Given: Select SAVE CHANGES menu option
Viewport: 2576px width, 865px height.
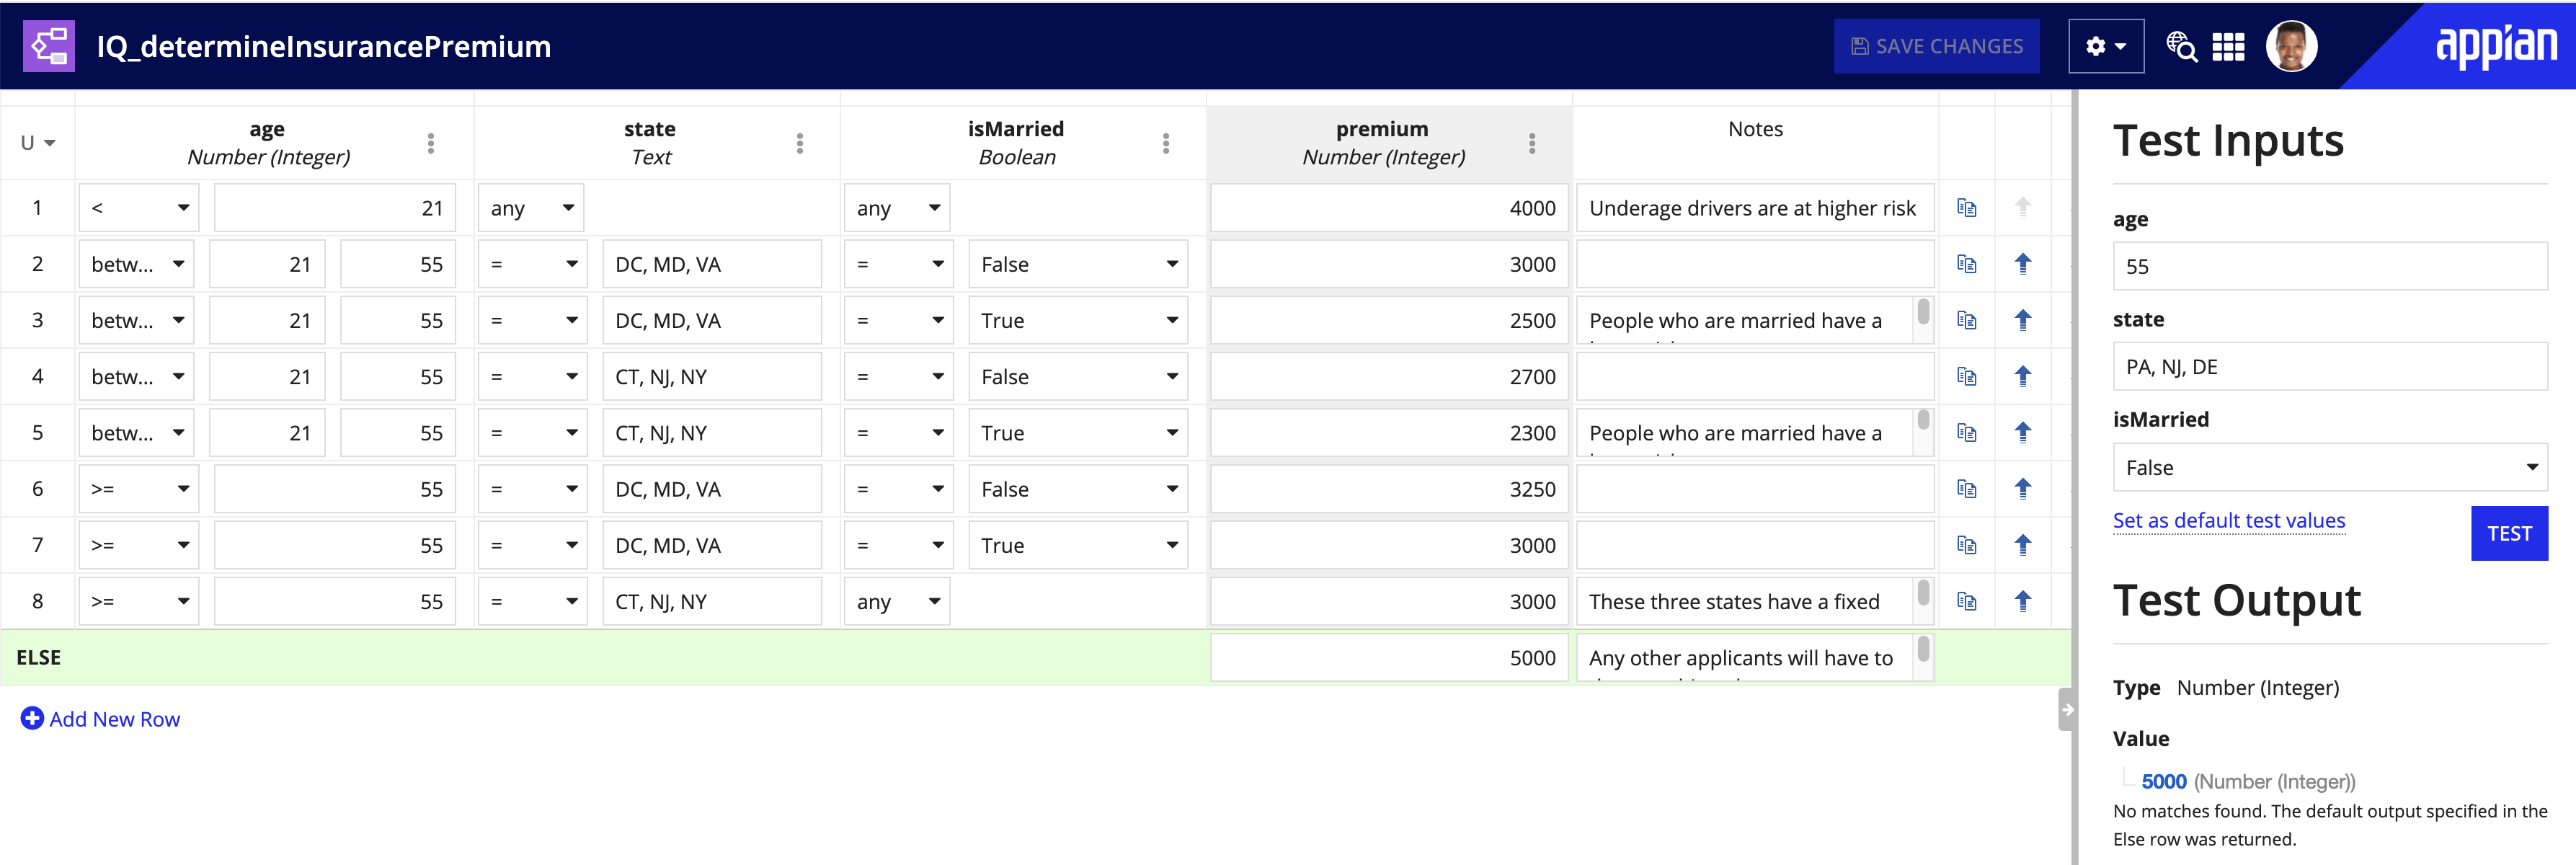Looking at the screenshot, I should coord(1937,46).
